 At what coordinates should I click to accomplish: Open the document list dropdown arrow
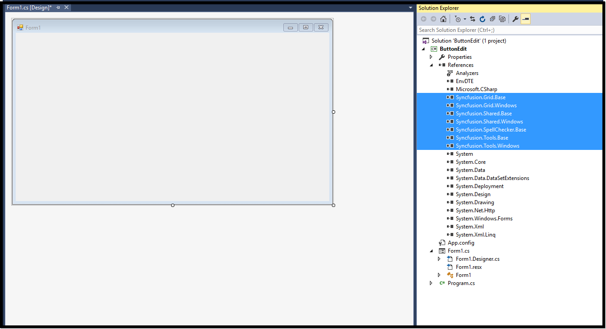pos(410,8)
